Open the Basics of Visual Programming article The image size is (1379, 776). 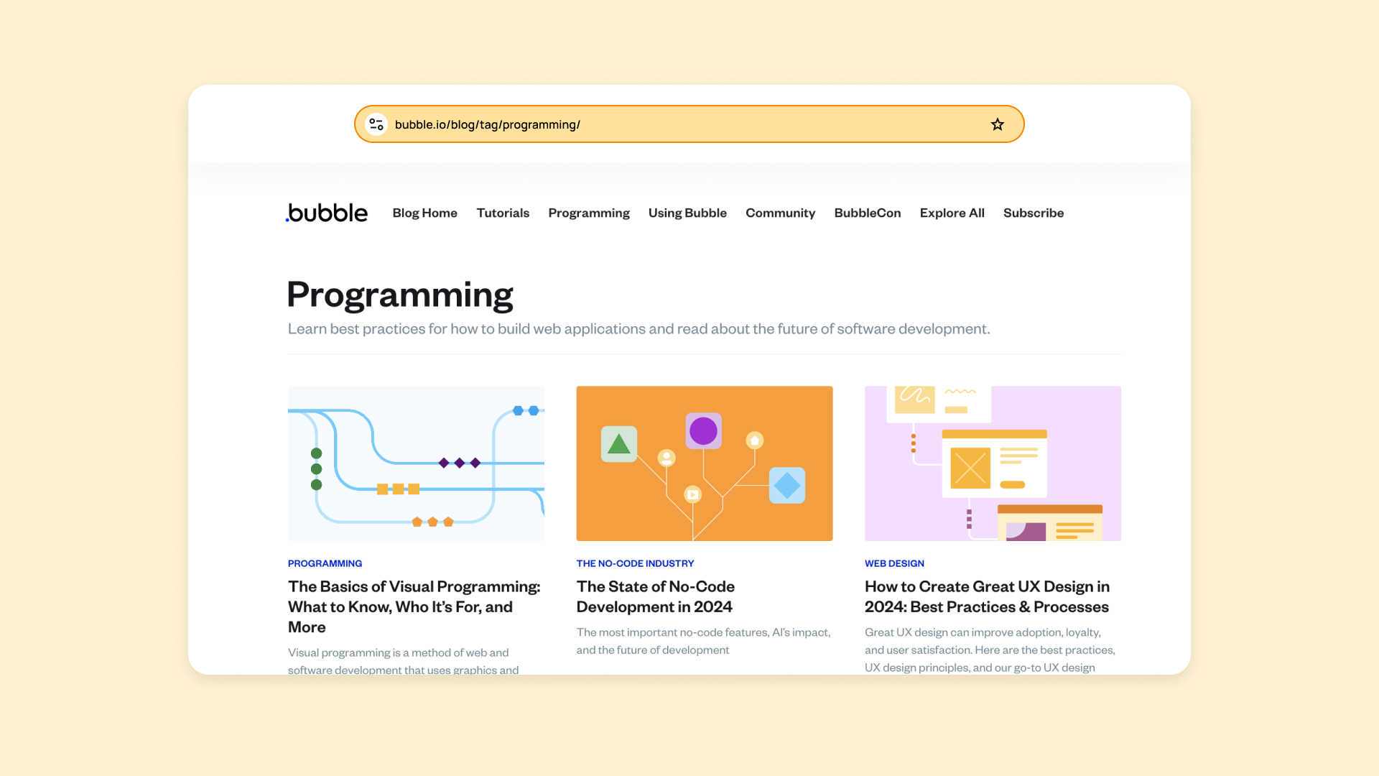413,606
